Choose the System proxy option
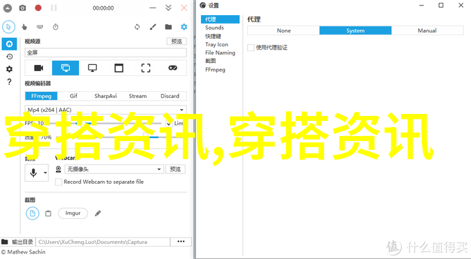 click(x=355, y=30)
